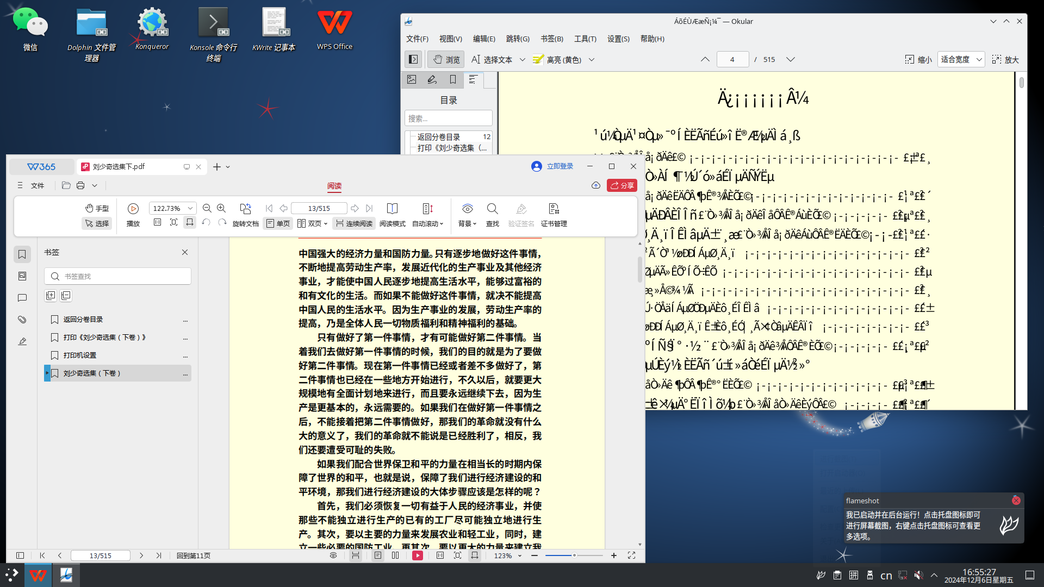Image resolution: width=1044 pixels, height=587 pixels.
Task: Toggle Okular browse mode
Action: (x=445, y=59)
